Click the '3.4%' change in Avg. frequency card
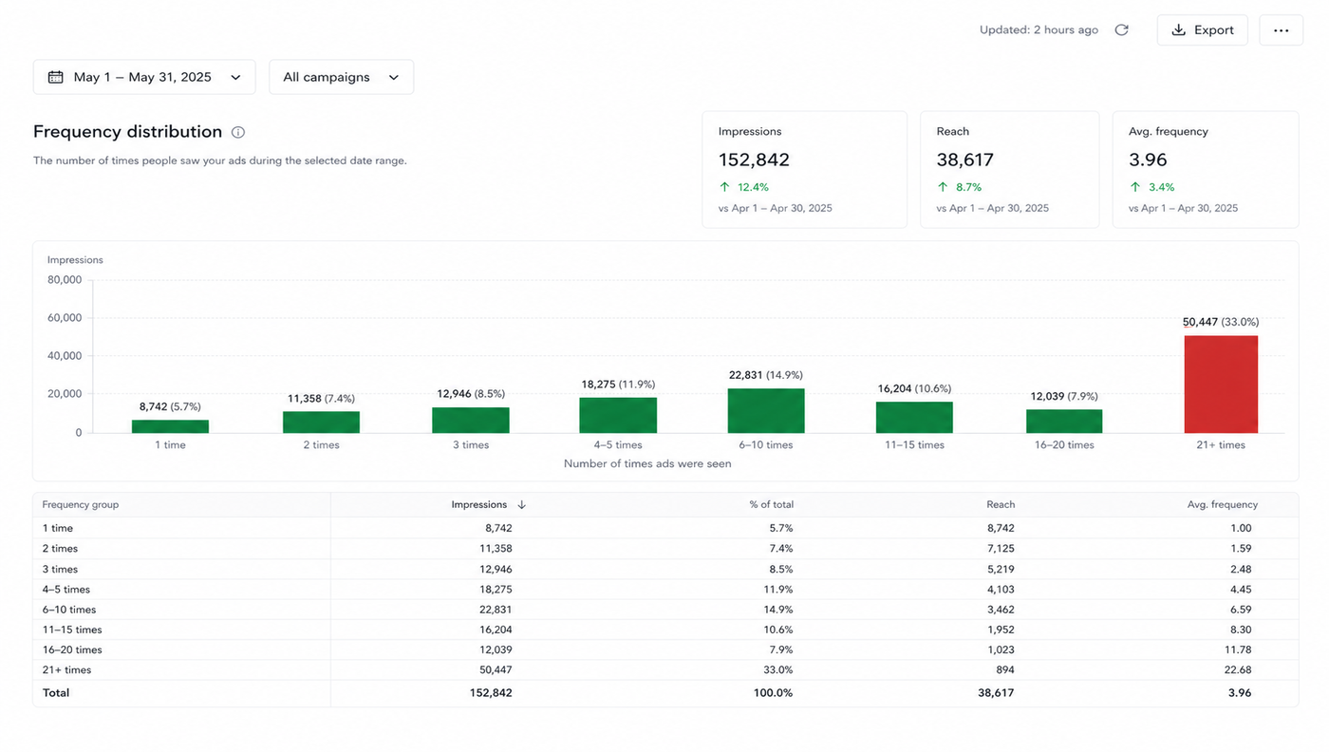The width and height of the screenshot is (1329, 752). coord(1161,187)
